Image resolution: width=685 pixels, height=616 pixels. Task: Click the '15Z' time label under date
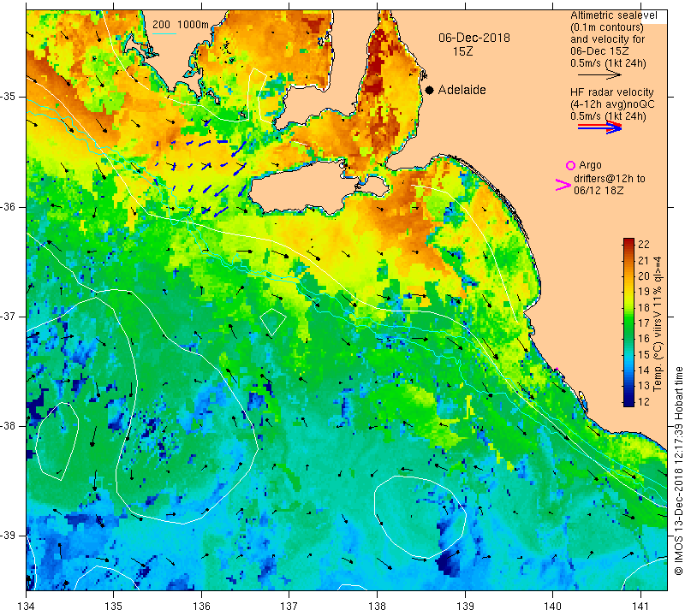pyautogui.click(x=462, y=51)
